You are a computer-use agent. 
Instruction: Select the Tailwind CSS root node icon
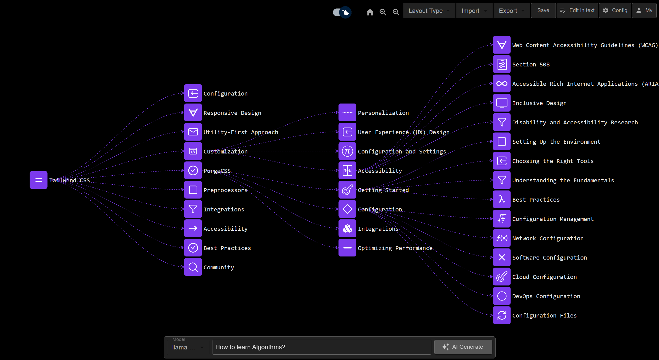[x=39, y=180]
